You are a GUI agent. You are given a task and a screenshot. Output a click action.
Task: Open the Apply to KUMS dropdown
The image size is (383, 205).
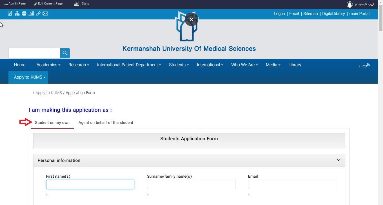tap(30, 77)
